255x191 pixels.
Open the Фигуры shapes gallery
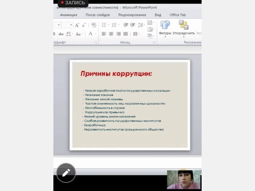pos(165,29)
